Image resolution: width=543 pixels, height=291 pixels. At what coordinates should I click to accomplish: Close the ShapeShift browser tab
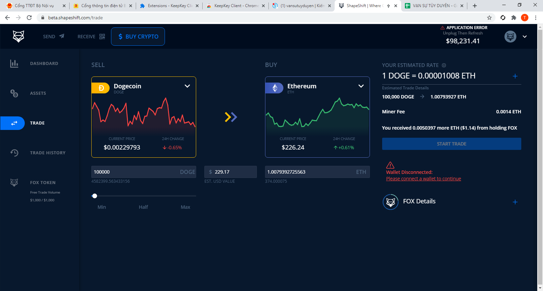(x=396, y=6)
